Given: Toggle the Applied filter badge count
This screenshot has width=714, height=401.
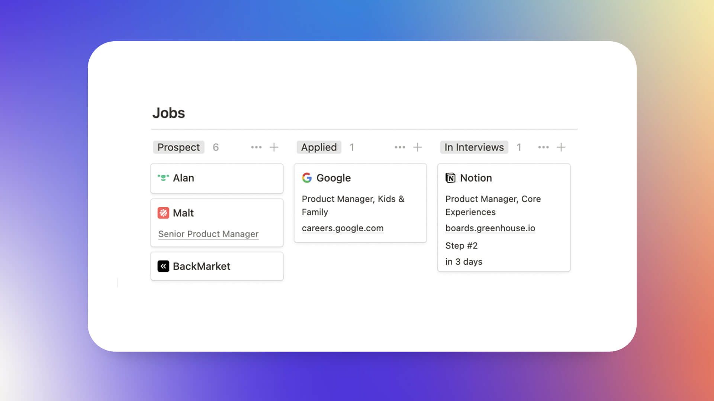Looking at the screenshot, I should coord(351,147).
